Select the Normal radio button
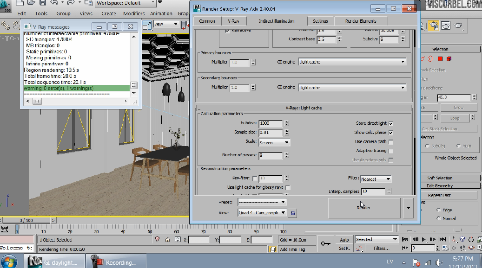This screenshot has width=482, height=268. [438, 218]
